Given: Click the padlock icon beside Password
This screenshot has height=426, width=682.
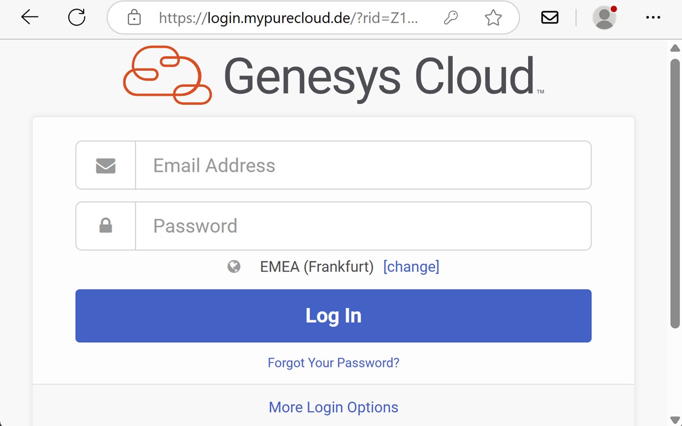Looking at the screenshot, I should point(105,226).
